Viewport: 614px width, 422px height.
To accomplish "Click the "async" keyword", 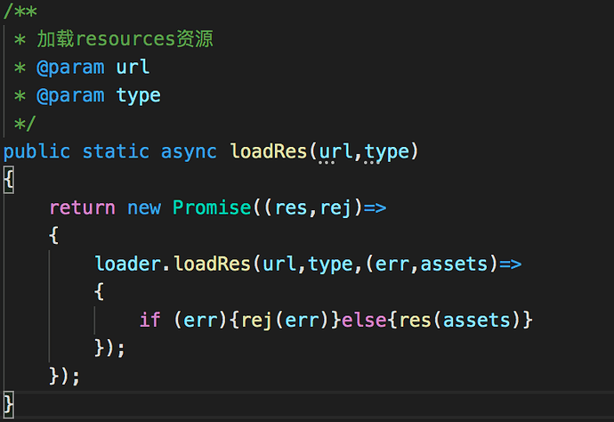I will tap(189, 151).
